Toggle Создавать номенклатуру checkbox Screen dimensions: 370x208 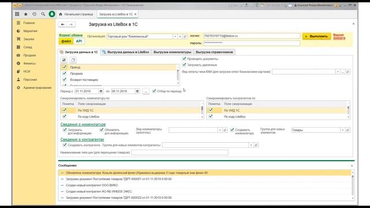[x=232, y=129]
